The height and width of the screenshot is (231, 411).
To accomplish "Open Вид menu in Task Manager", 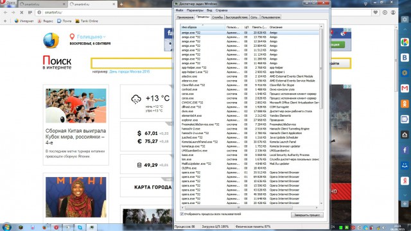I will pyautogui.click(x=209, y=10).
